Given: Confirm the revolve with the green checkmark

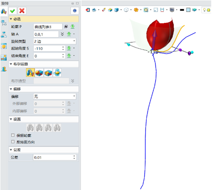Looking at the screenshot, I should click(x=12, y=11).
